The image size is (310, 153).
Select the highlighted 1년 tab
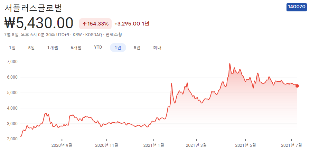pos(118,48)
